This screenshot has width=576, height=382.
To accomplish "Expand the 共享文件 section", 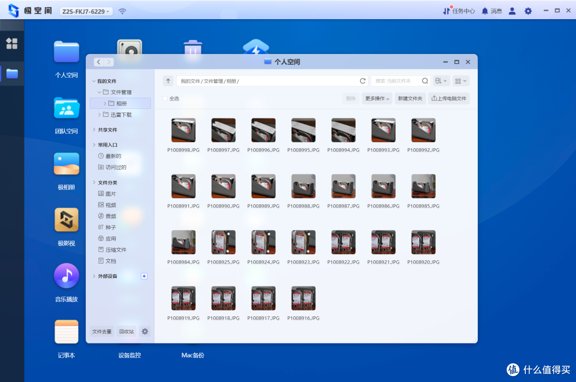I will (x=94, y=130).
